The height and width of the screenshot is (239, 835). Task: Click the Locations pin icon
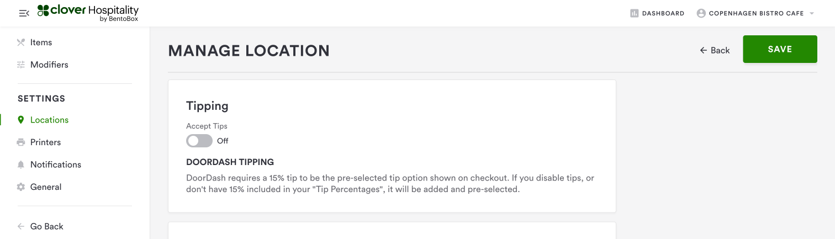(21, 120)
